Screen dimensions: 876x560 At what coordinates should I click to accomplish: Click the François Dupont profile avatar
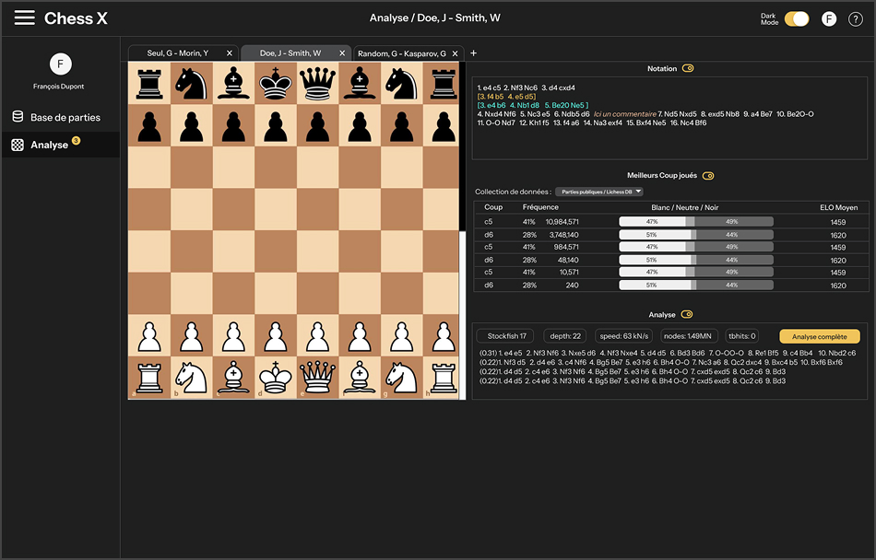(x=60, y=64)
